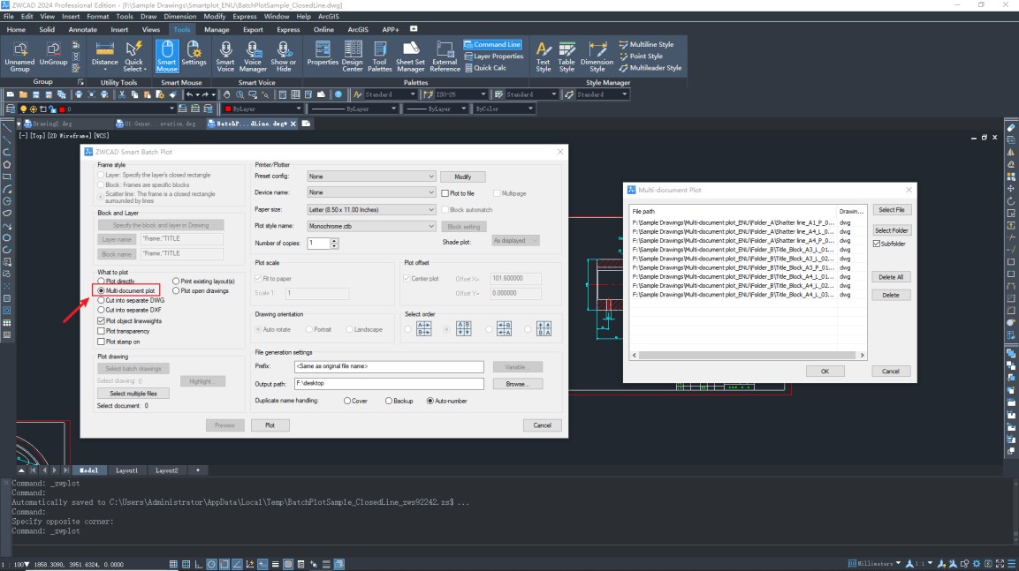
Task: Click the Output path input field
Action: click(x=389, y=384)
